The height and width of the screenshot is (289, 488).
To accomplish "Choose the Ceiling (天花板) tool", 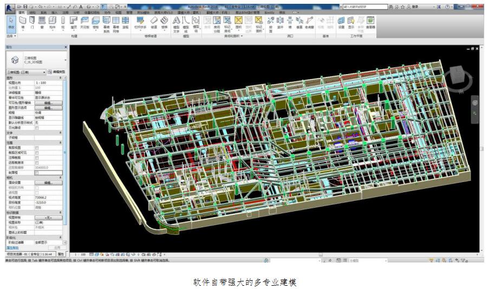I will (x=84, y=23).
